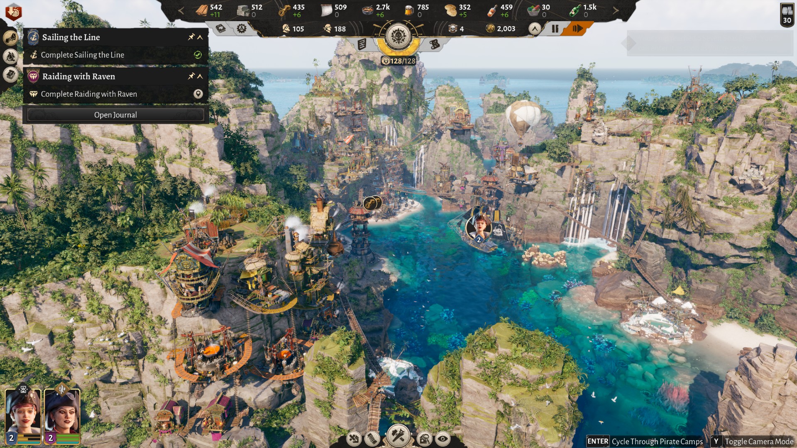Screen dimensions: 797x448
Task: Click the skull counter showing 4
Action: pyautogui.click(x=456, y=29)
